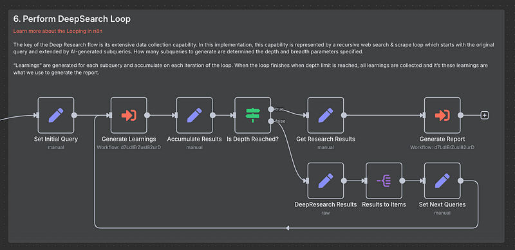This screenshot has width=515, height=250.
Task: Select the Generate Learnings workflow node
Action: point(129,115)
